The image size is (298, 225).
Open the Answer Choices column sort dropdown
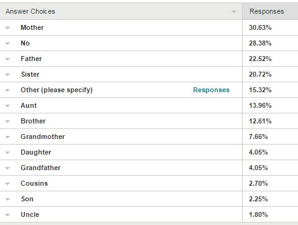tap(234, 12)
